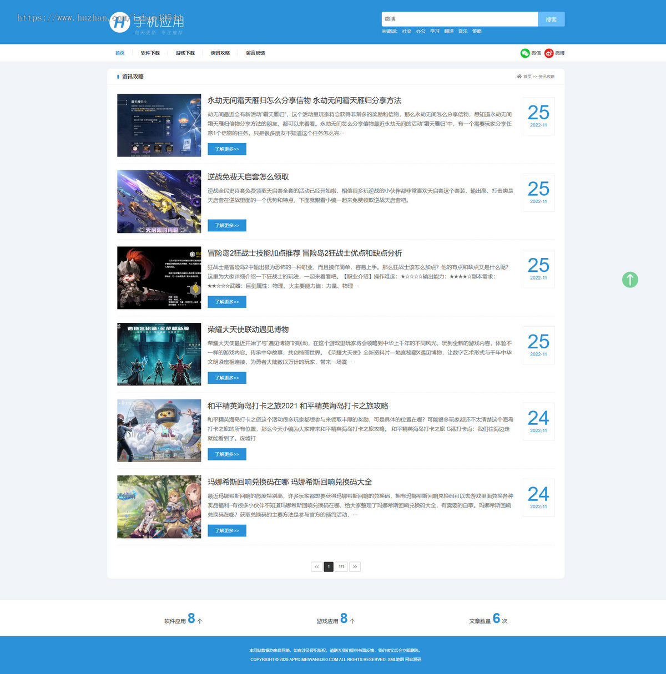Open 荣耀大天使 article thumbnail
666x674 pixels.
[159, 354]
